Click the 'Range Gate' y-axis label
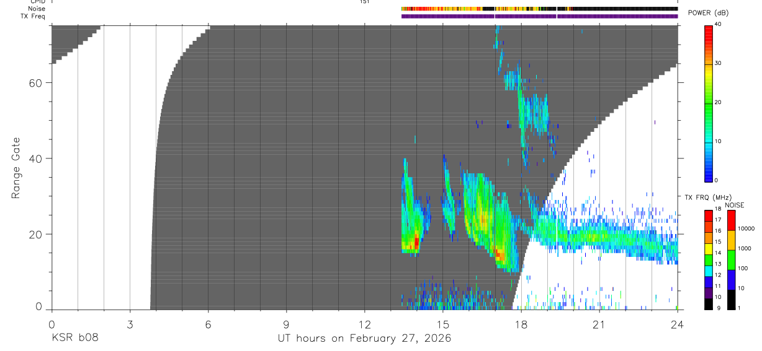The height and width of the screenshot is (351, 762). click(16, 168)
